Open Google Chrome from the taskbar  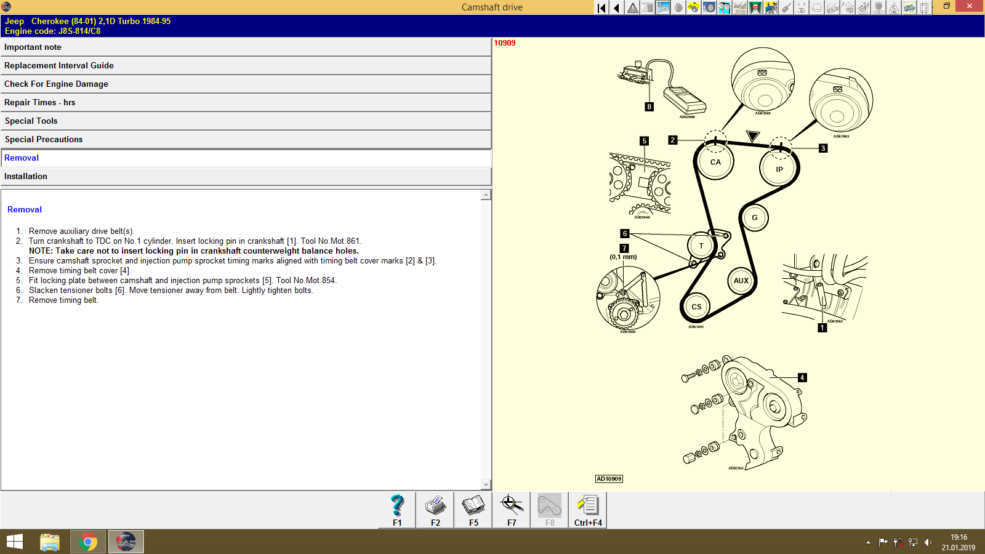pyautogui.click(x=87, y=542)
